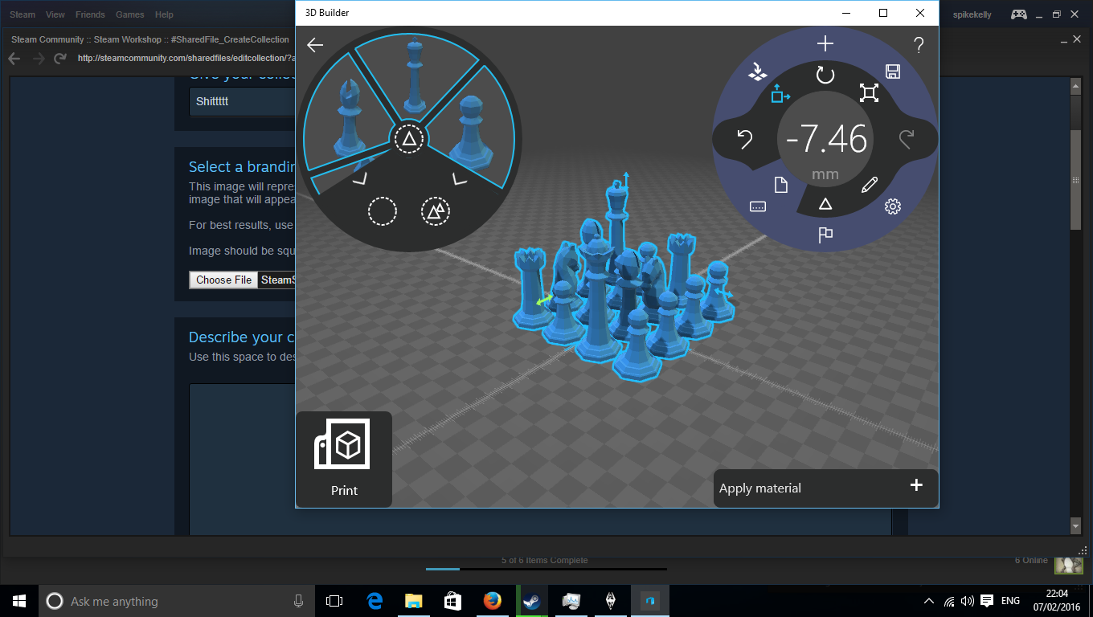Open the View menu in Steam
Viewport: 1093px width, 617px height.
tap(55, 14)
